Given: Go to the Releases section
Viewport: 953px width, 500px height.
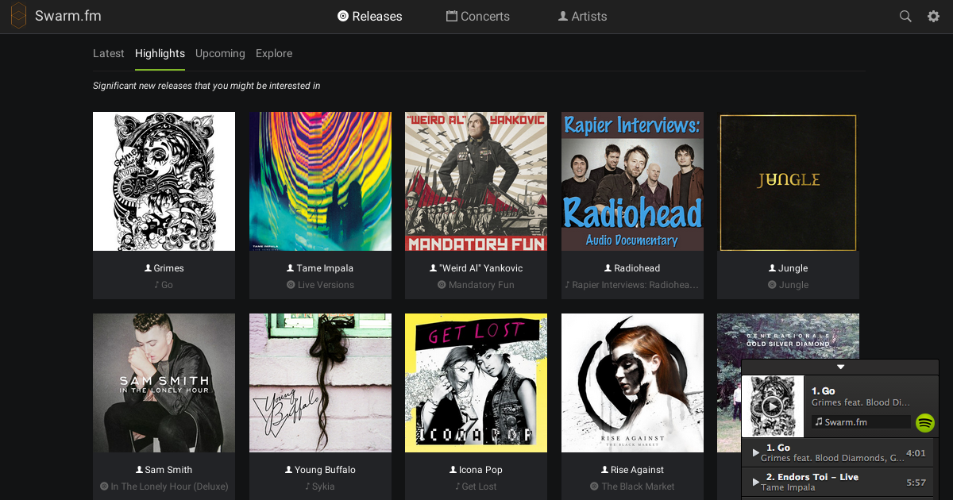Looking at the screenshot, I should click(370, 16).
